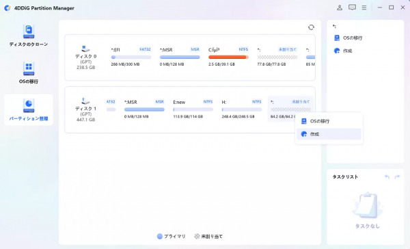
Task: Click the 未割り当て legend pattern icon
Action: pyautogui.click(x=197, y=236)
